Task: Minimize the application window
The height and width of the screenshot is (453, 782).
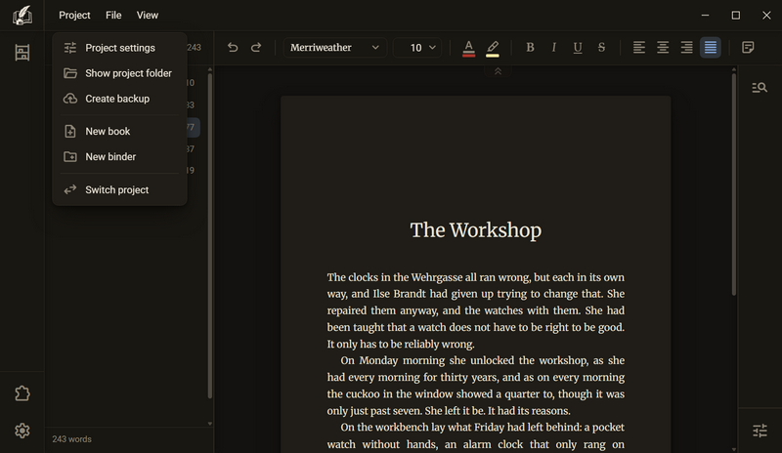Action: [x=705, y=16]
